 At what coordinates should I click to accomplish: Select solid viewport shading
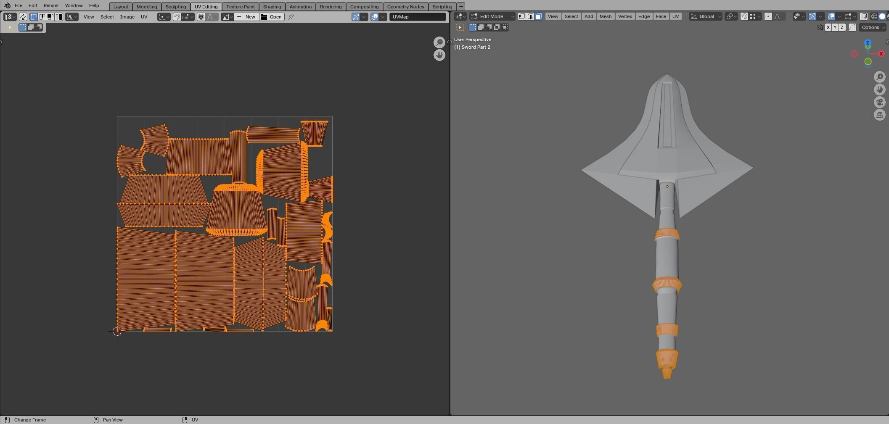tap(882, 16)
